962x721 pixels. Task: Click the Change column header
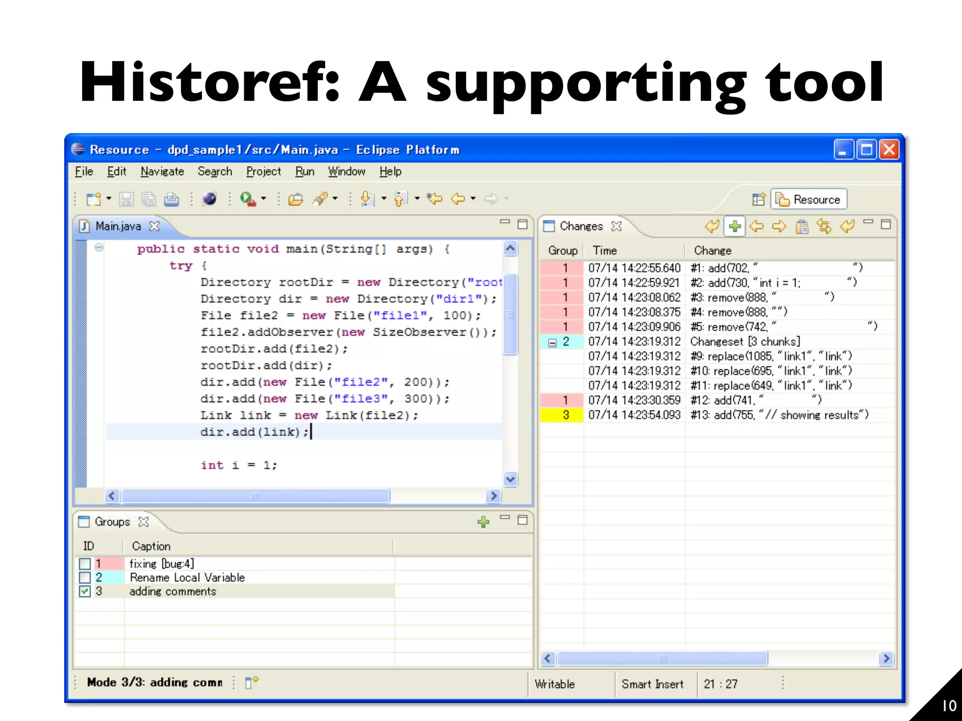point(790,250)
